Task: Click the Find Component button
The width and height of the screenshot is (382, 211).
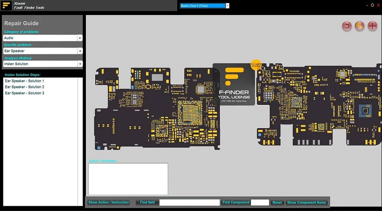Action: 236,202
